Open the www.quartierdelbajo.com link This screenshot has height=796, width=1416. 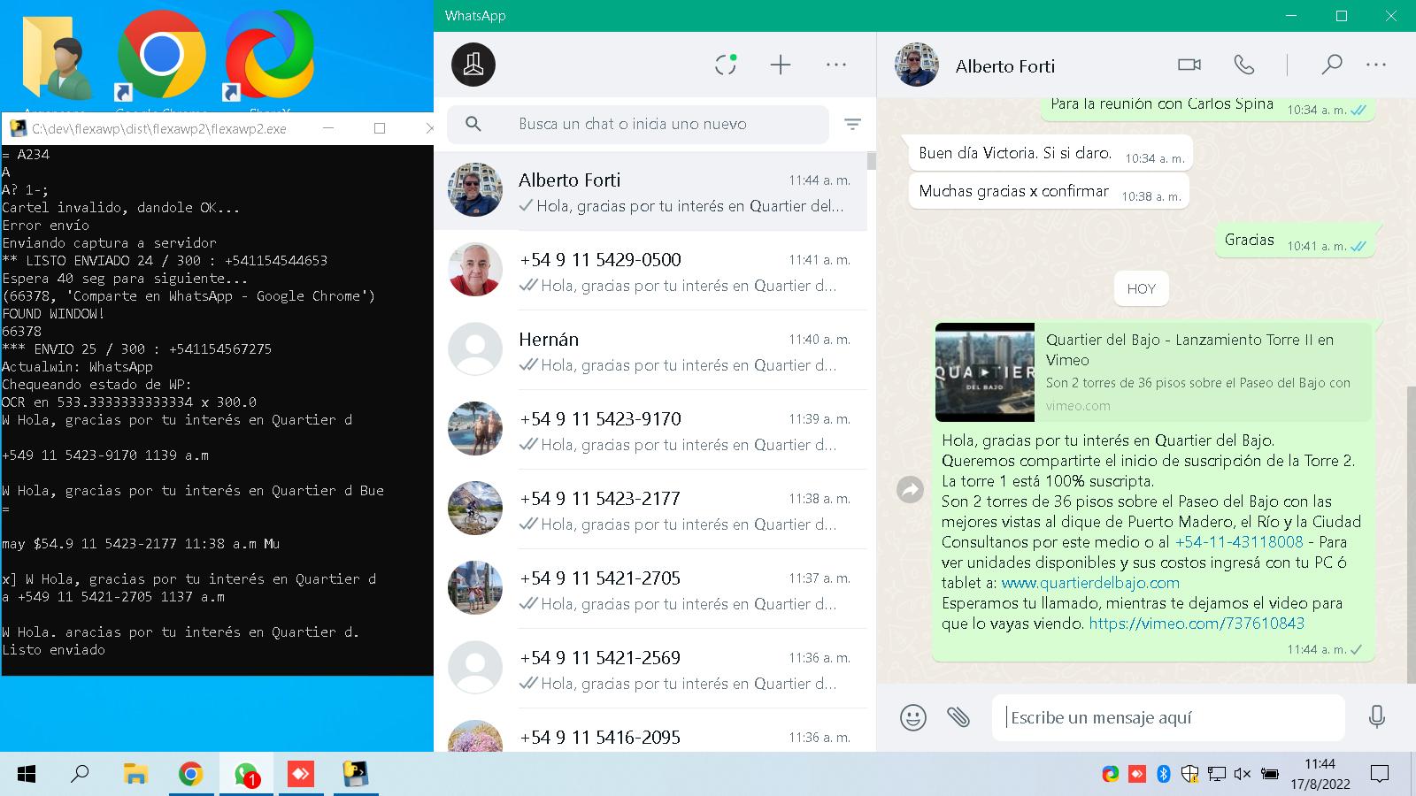pos(1090,583)
